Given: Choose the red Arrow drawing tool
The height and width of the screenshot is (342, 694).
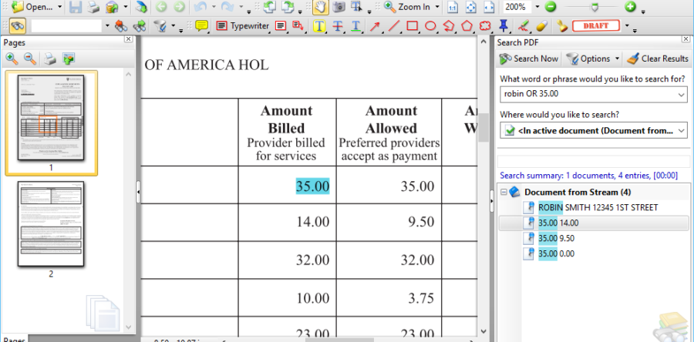Looking at the screenshot, I should coord(376,25).
